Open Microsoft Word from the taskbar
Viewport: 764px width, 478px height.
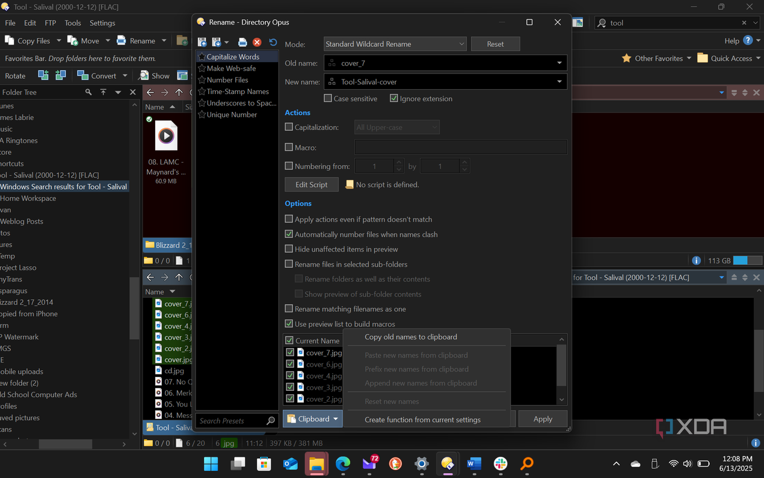point(474,464)
